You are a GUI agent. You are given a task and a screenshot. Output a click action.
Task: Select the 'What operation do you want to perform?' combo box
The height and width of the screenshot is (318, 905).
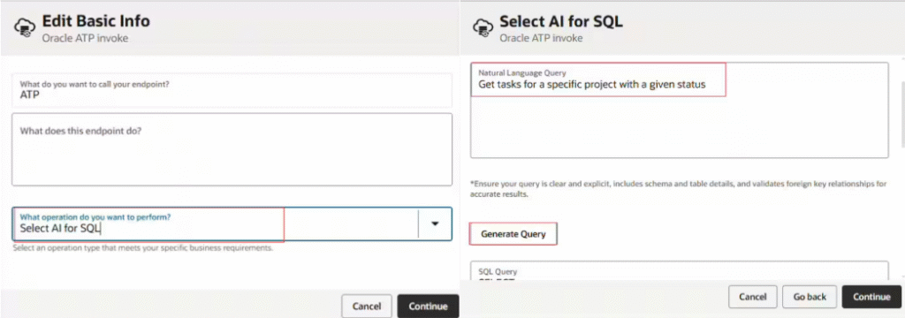pyautogui.click(x=232, y=224)
